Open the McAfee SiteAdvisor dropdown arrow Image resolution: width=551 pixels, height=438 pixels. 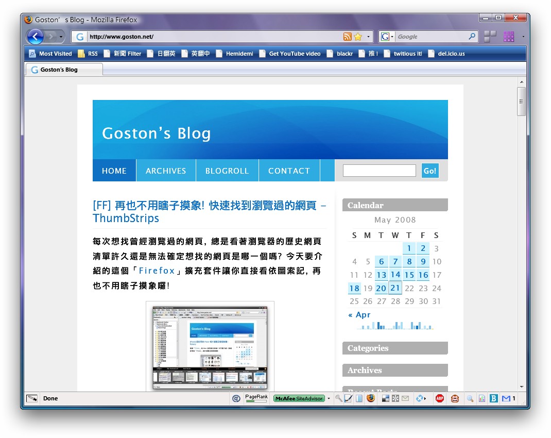[x=329, y=398]
